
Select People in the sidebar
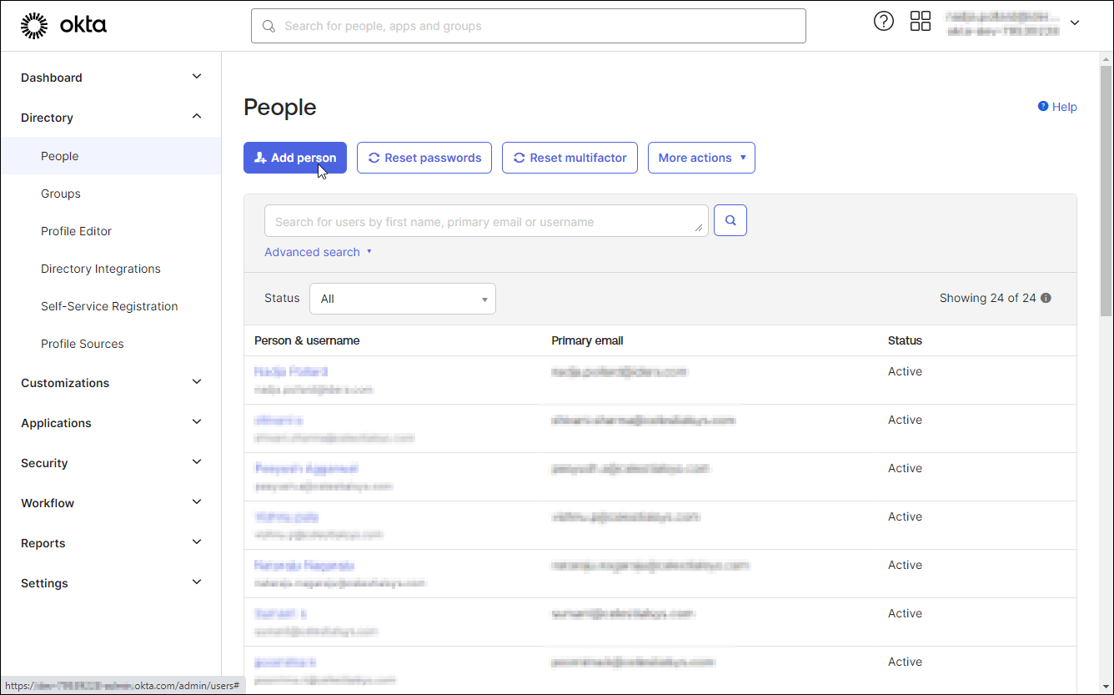click(x=111, y=156)
